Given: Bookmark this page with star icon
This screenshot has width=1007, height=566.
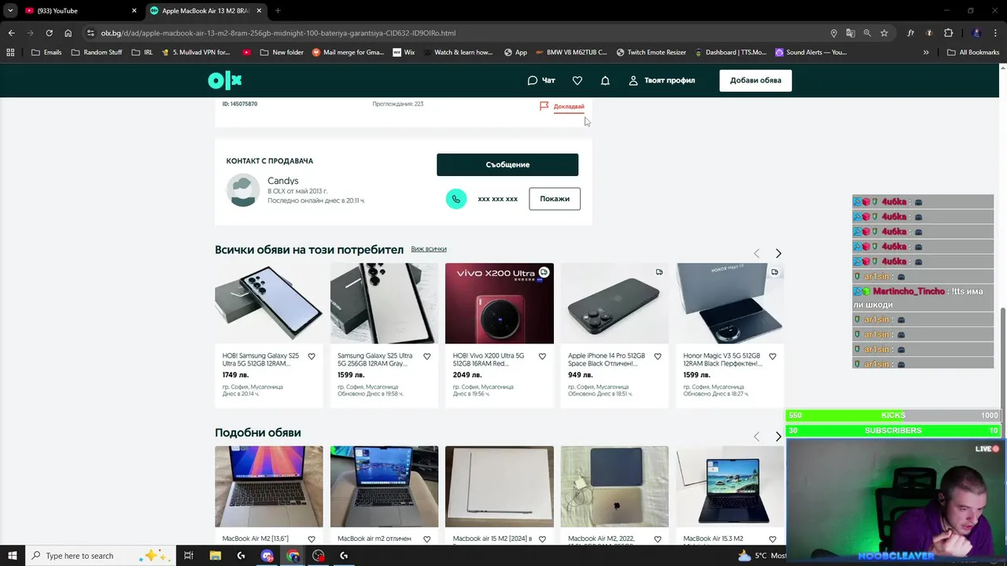Looking at the screenshot, I should click(884, 33).
